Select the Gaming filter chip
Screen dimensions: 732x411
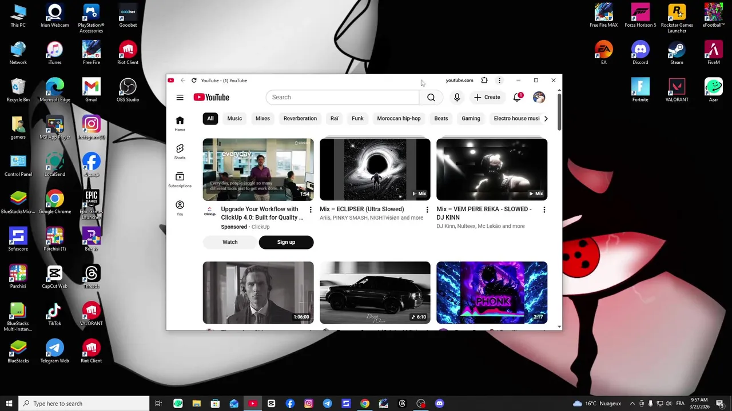coord(471,119)
